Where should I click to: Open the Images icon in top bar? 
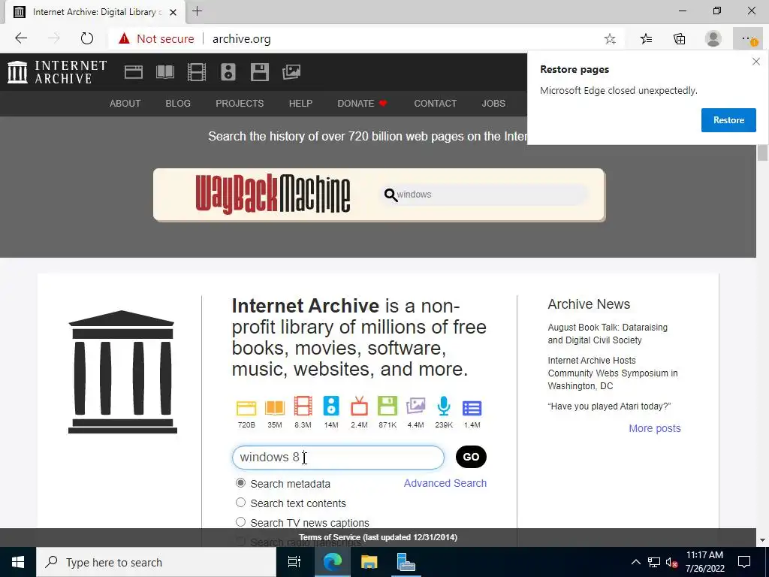coord(291,72)
